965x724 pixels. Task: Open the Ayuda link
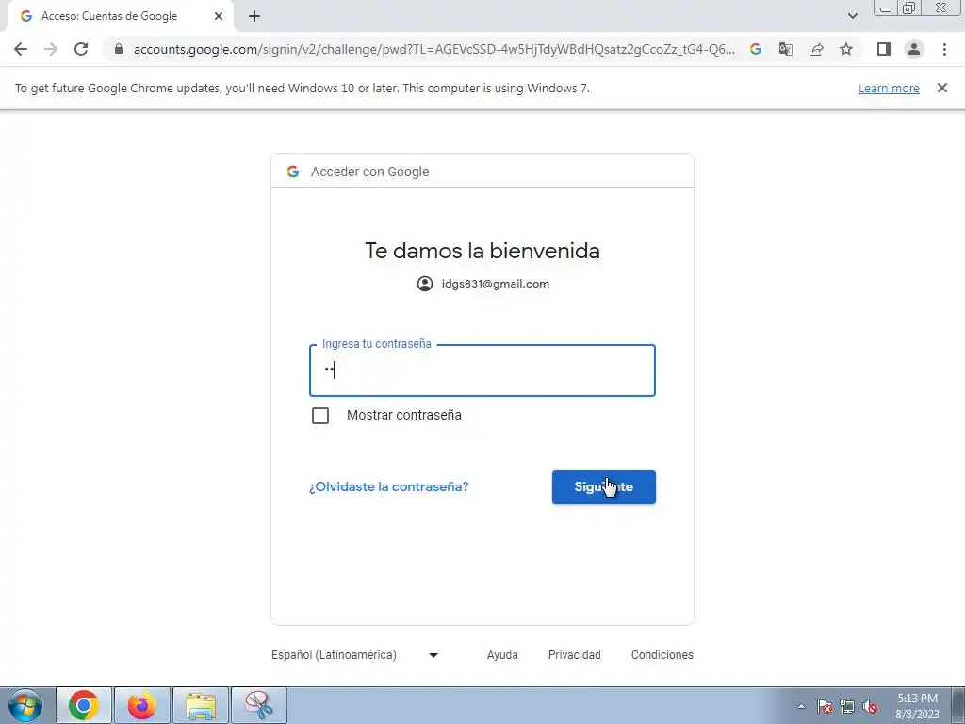(x=502, y=655)
